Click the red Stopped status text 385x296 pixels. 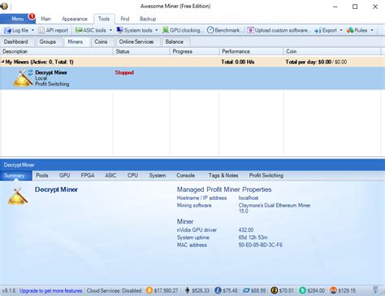[124, 72]
